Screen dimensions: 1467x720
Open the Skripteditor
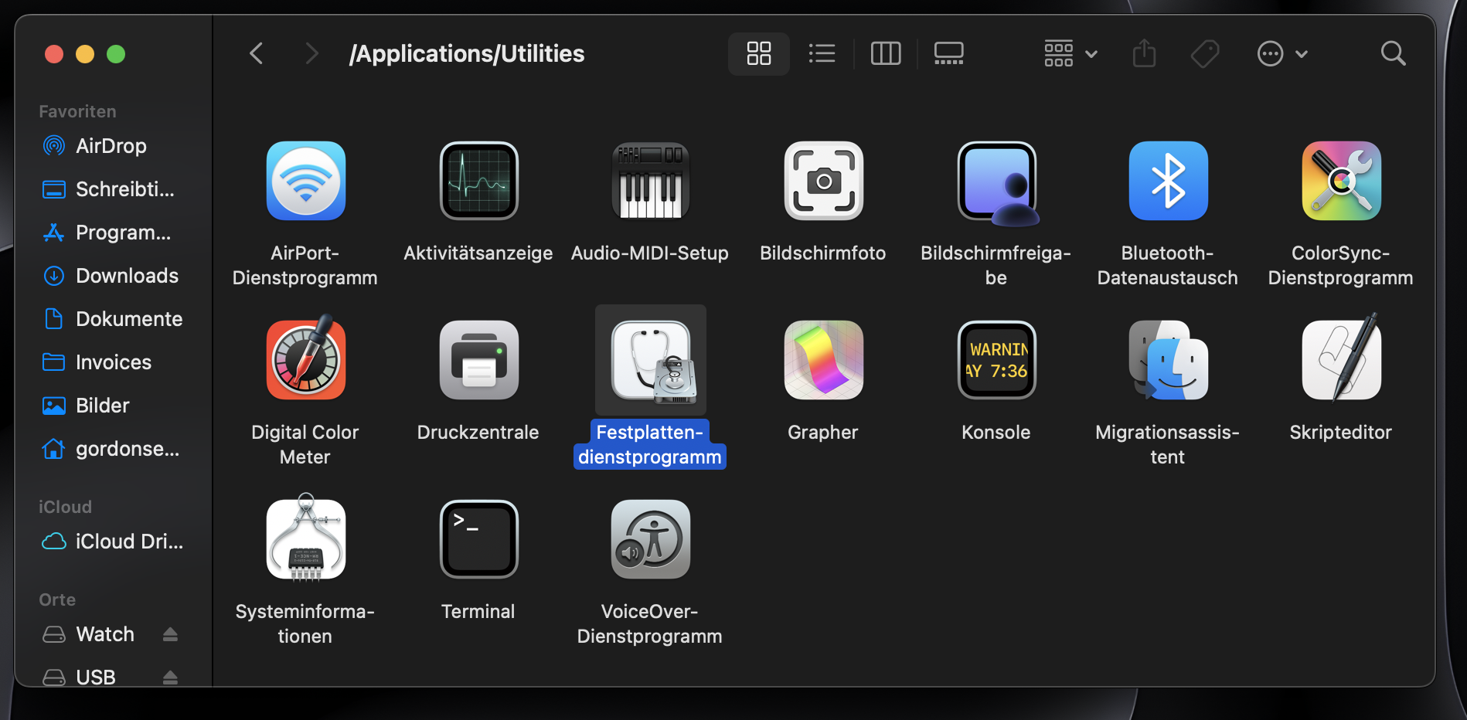click(1340, 360)
